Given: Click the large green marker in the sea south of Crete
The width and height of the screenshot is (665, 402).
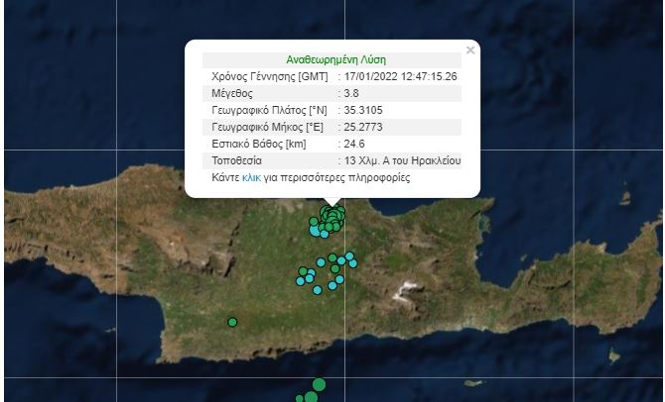Looking at the screenshot, I should [319, 384].
